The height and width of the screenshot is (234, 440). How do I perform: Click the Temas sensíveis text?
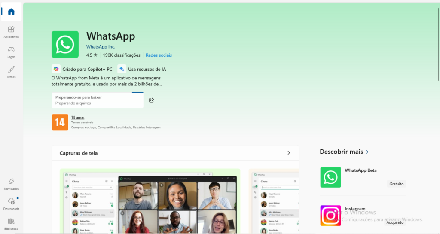click(x=82, y=122)
